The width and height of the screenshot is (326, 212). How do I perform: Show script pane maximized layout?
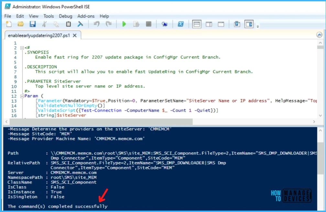221,24
